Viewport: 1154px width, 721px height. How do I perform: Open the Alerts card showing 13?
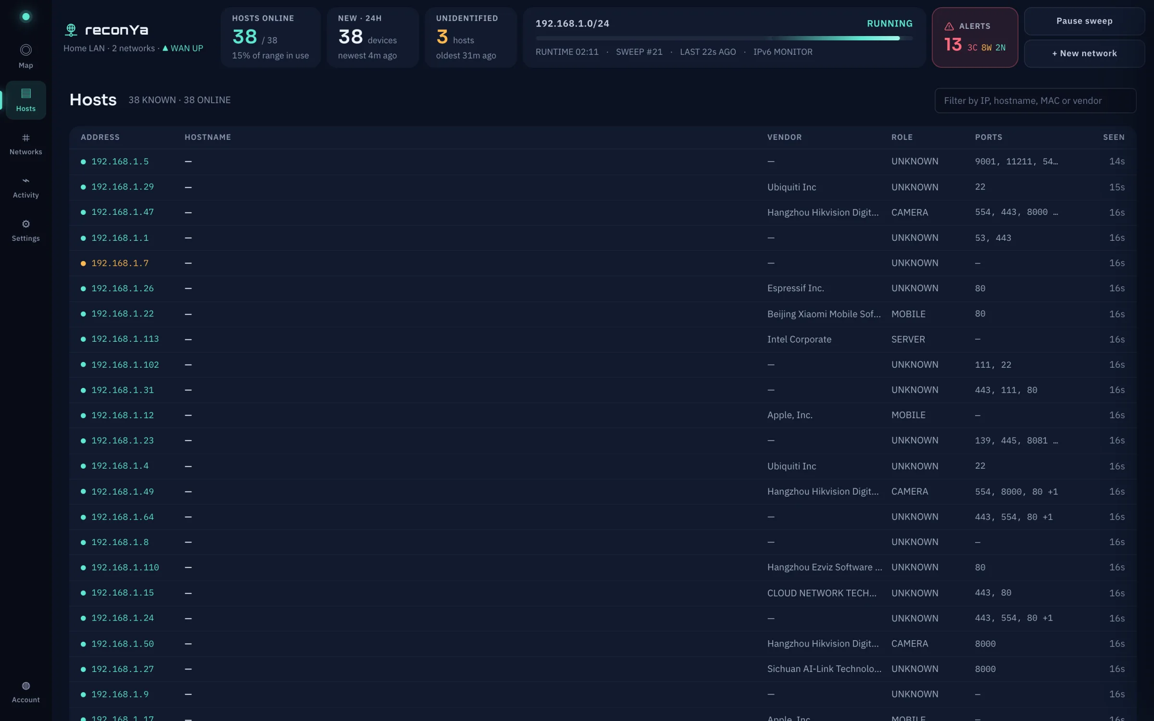pyautogui.click(x=975, y=37)
